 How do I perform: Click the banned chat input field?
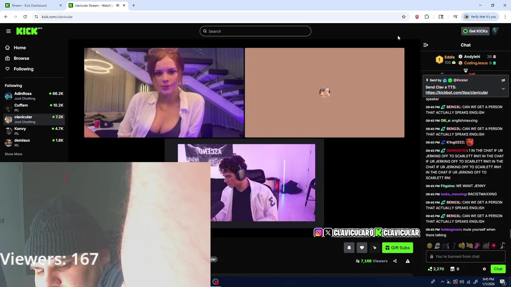tap(465, 256)
